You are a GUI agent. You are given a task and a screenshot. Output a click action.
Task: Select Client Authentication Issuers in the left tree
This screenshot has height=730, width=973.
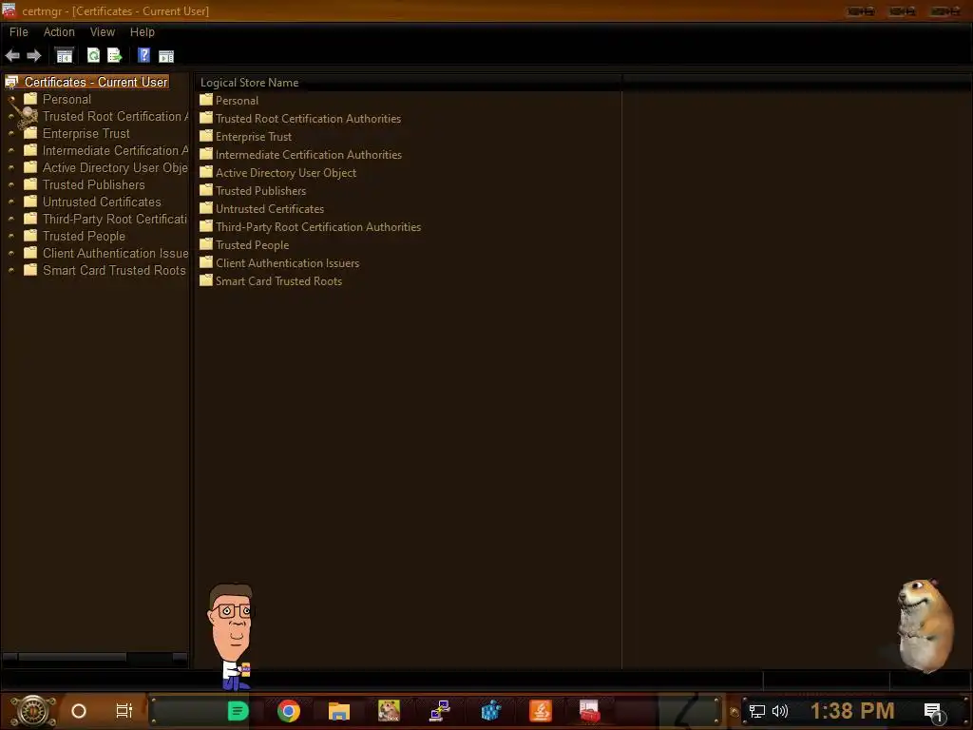pyautogui.click(x=115, y=253)
